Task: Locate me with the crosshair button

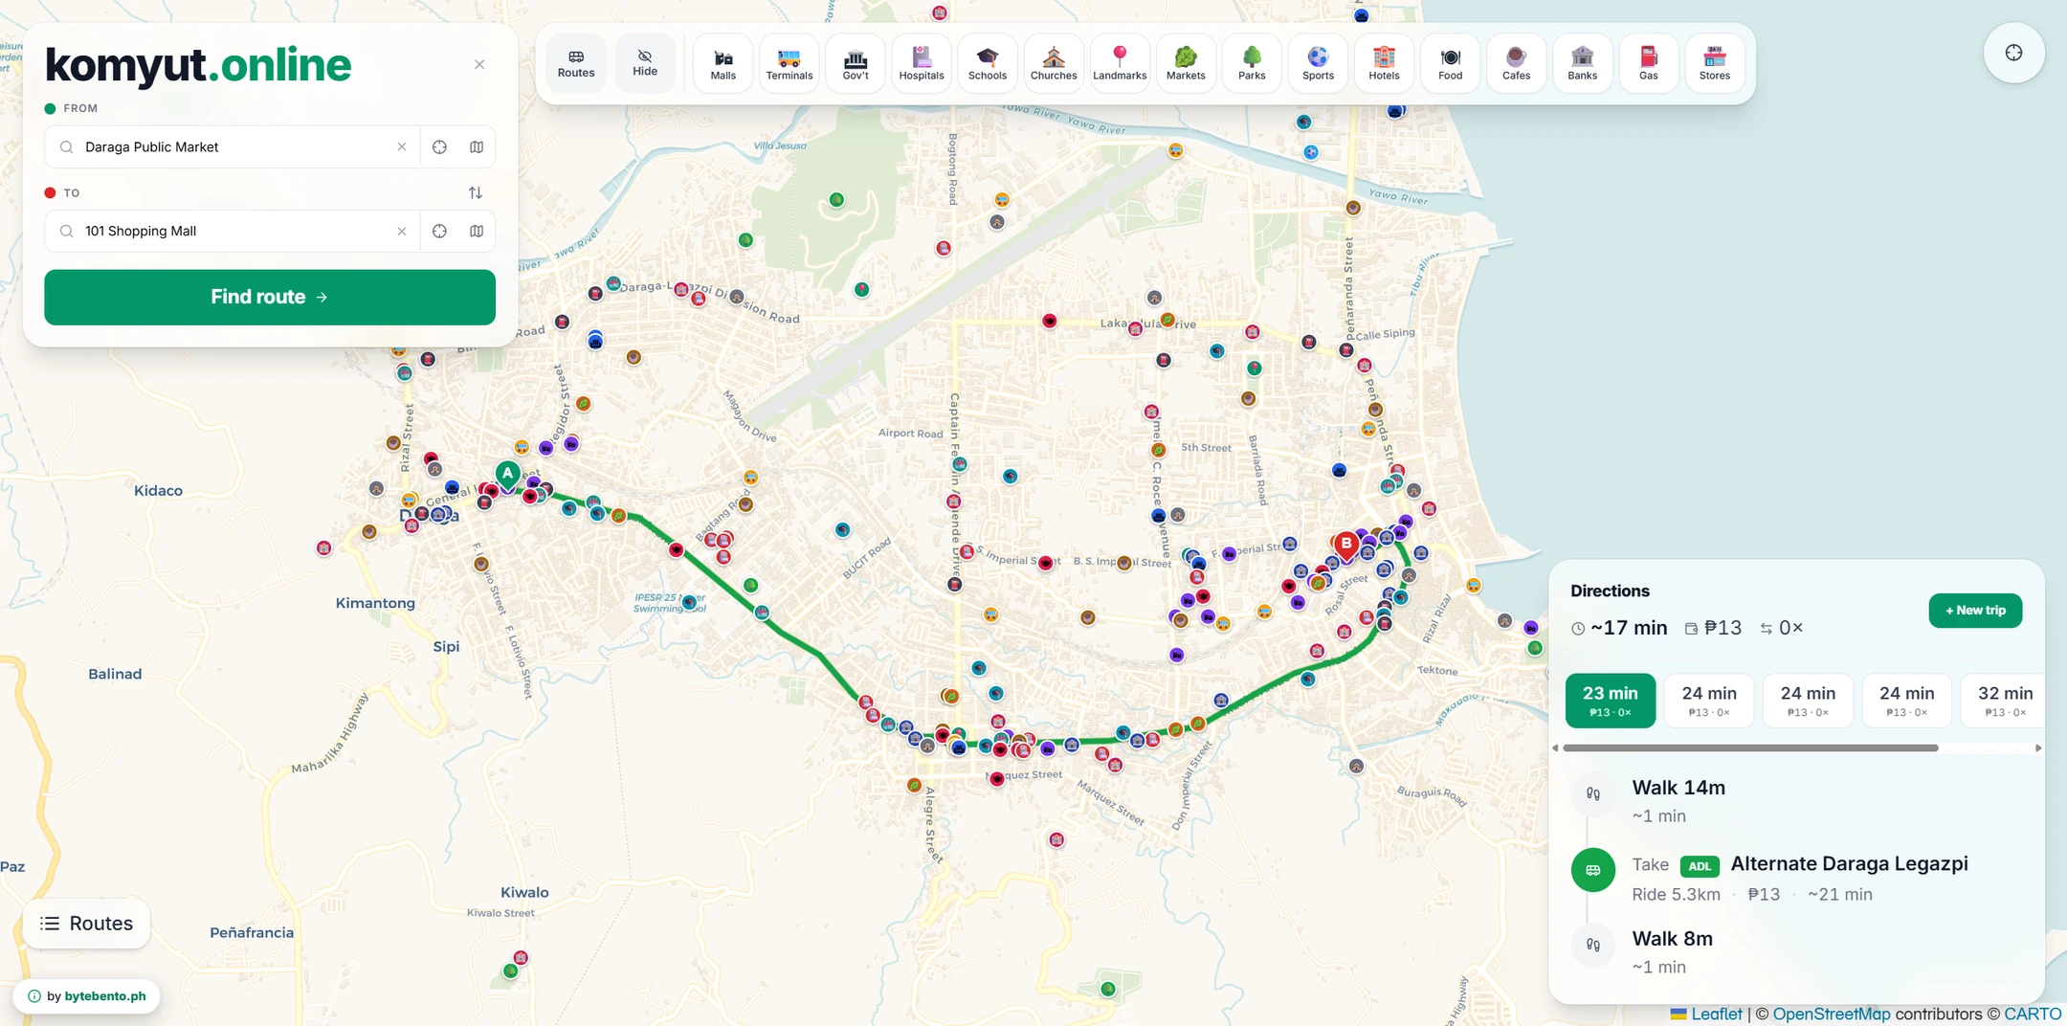Action: pyautogui.click(x=2013, y=53)
